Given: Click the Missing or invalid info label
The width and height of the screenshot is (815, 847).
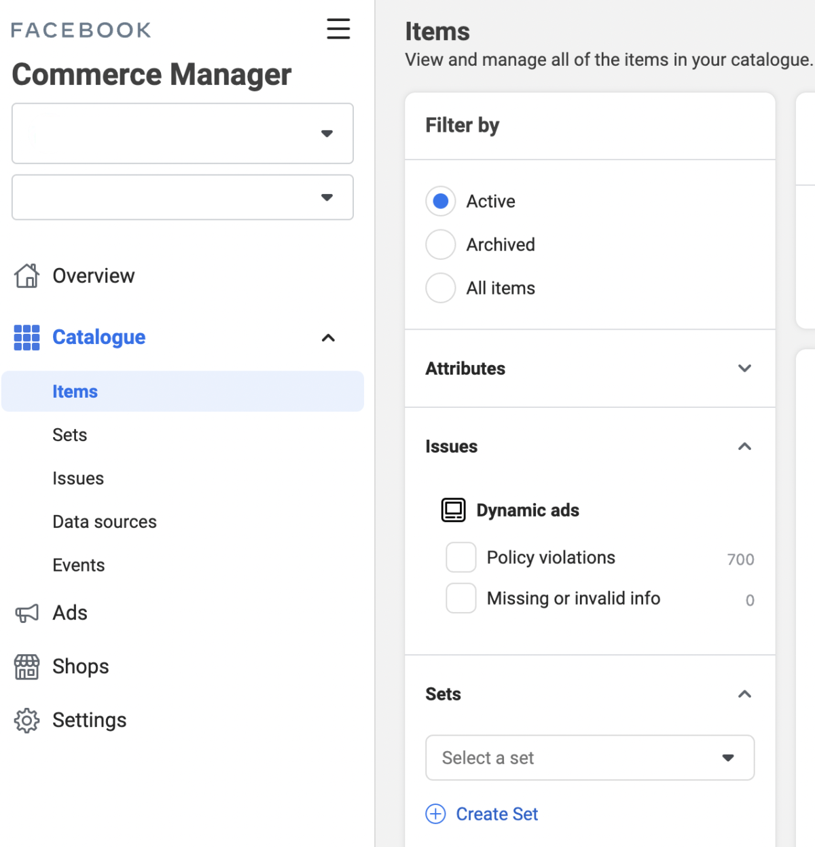Looking at the screenshot, I should pos(573,599).
